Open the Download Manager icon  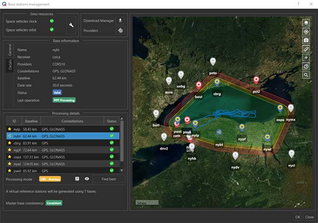click(120, 20)
